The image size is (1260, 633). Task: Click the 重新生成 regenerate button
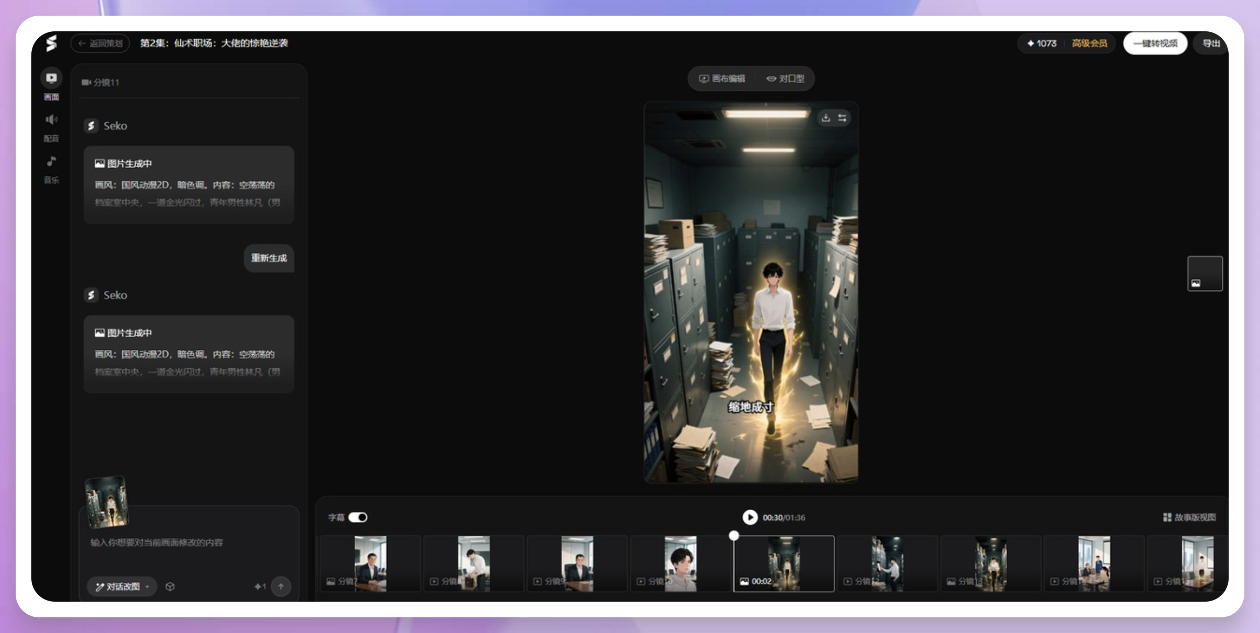269,258
